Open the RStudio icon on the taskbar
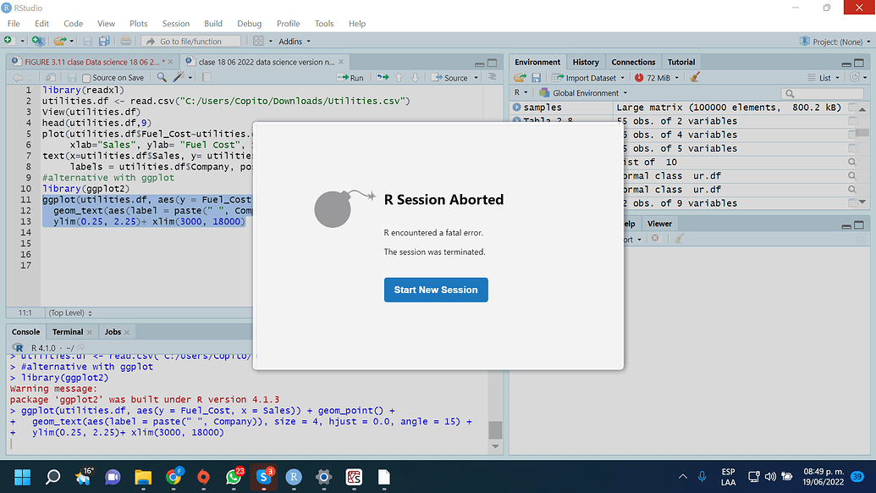The height and width of the screenshot is (493, 876). [294, 479]
